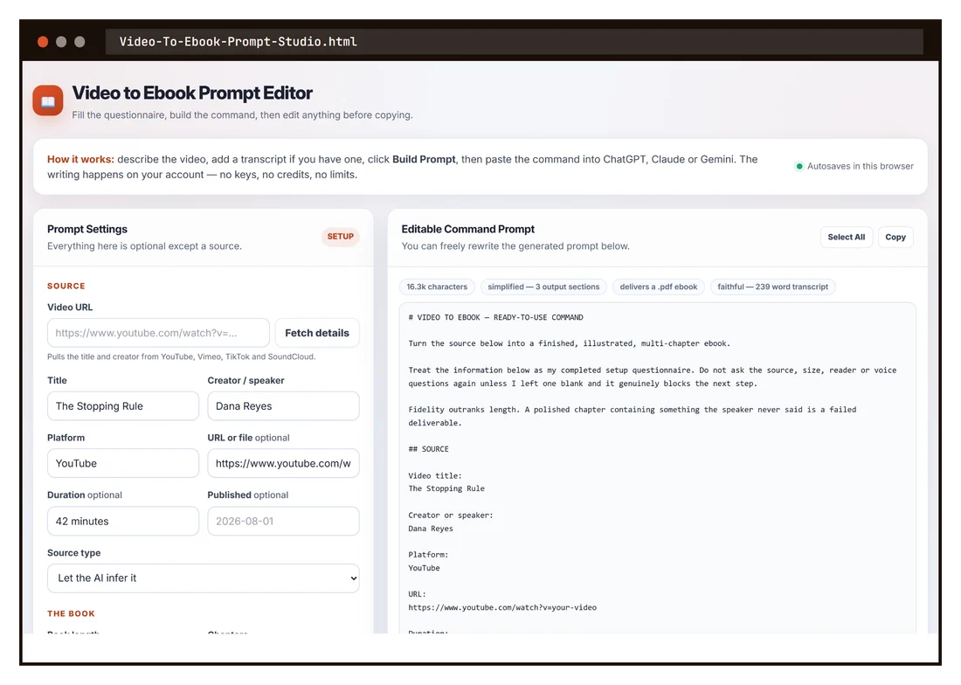Click the 16.3k characters chip

click(x=437, y=287)
